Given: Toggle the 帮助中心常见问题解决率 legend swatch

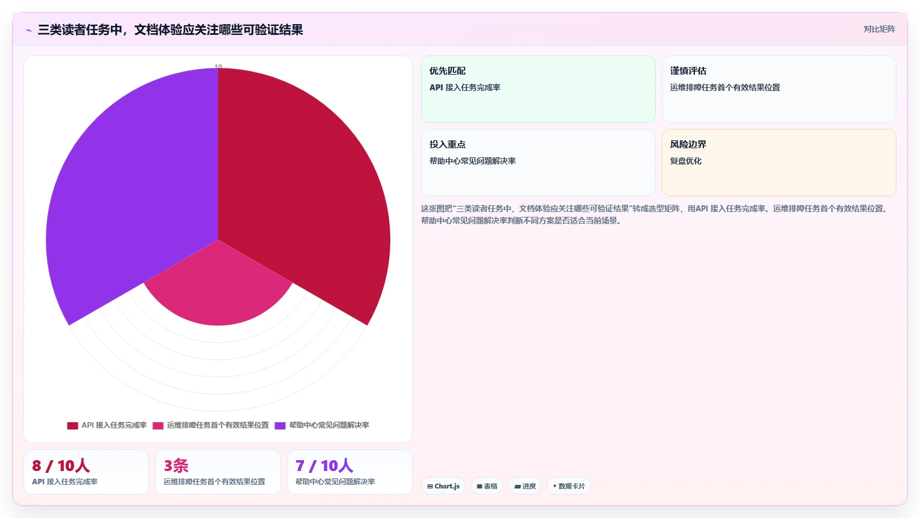Looking at the screenshot, I should point(280,425).
